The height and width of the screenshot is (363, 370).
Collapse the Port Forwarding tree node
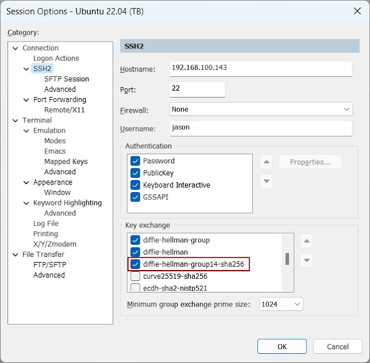click(26, 100)
